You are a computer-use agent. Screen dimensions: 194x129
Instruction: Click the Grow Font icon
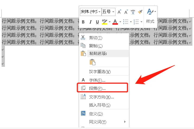(119, 12)
